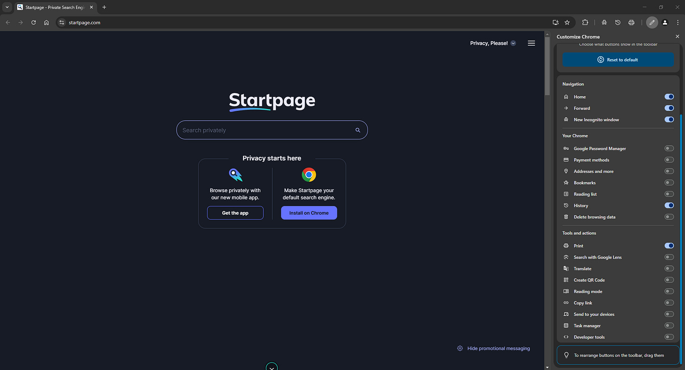The image size is (685, 370).
Task: Switch off the History toggle
Action: click(x=669, y=205)
